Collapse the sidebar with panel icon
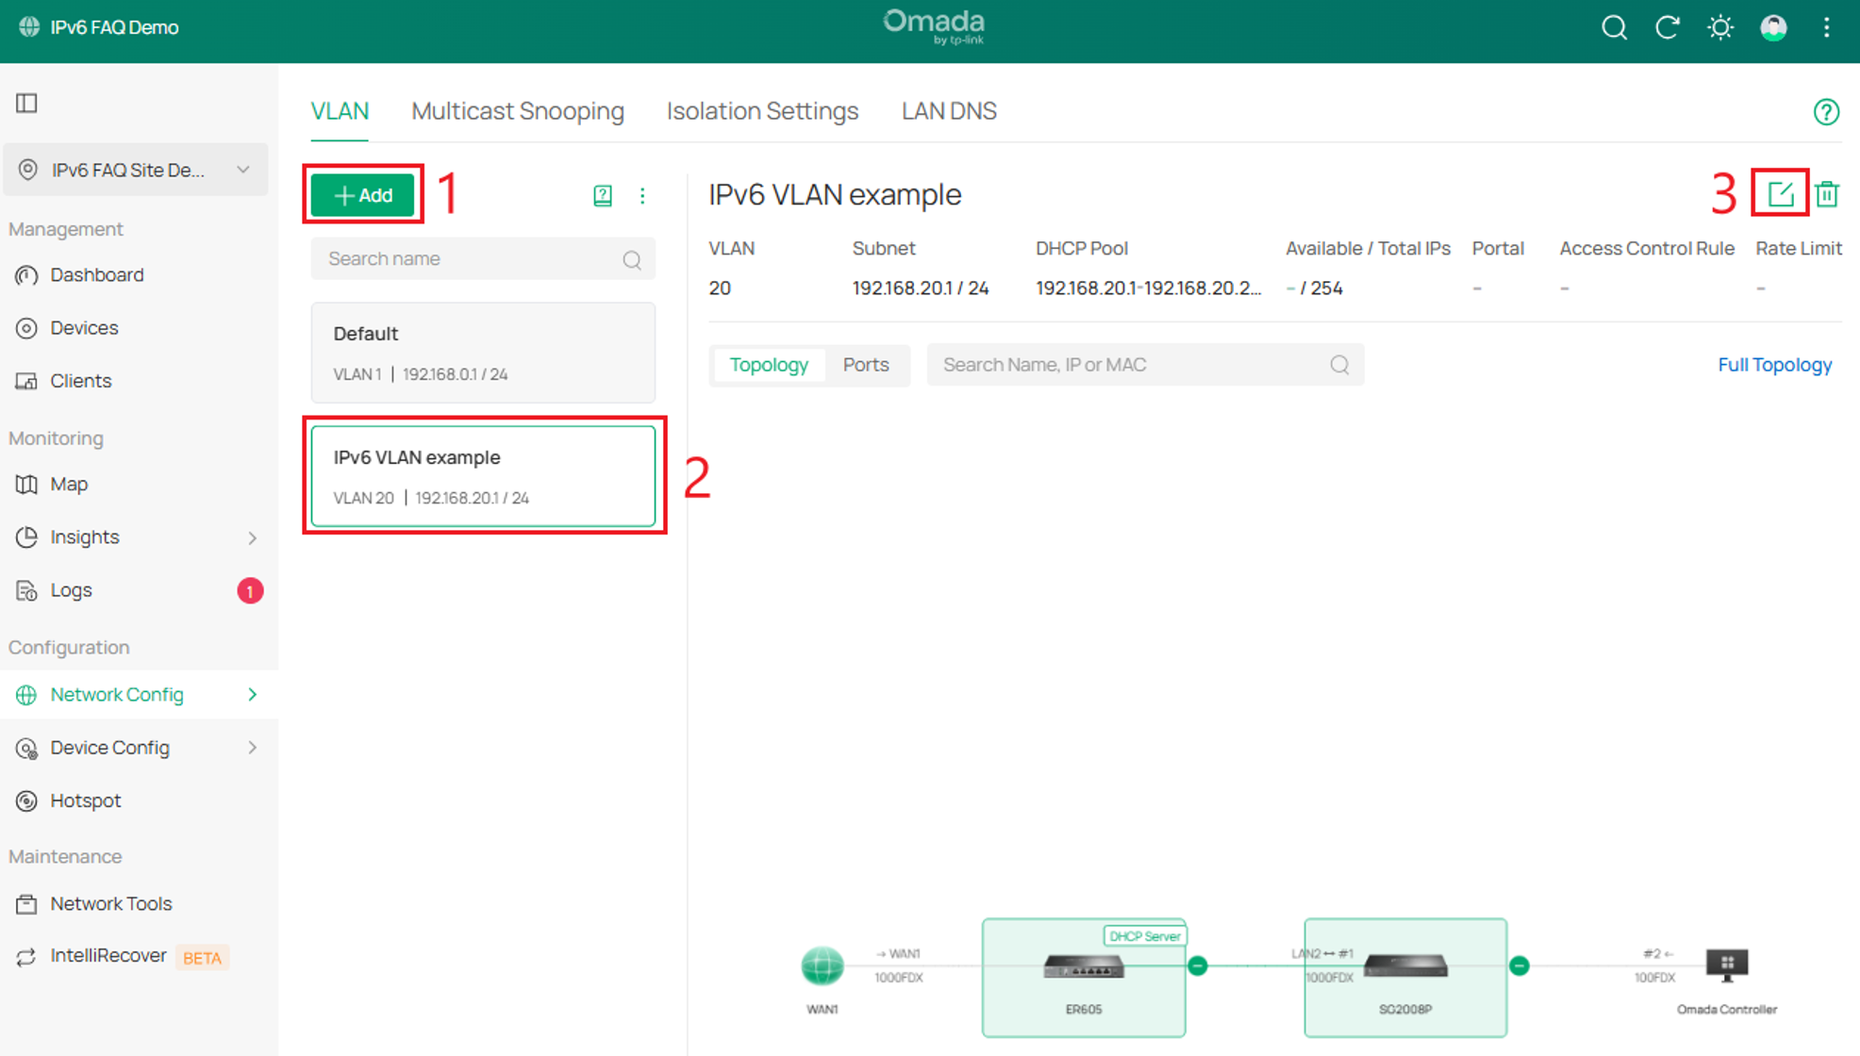The height and width of the screenshot is (1056, 1860). point(26,103)
